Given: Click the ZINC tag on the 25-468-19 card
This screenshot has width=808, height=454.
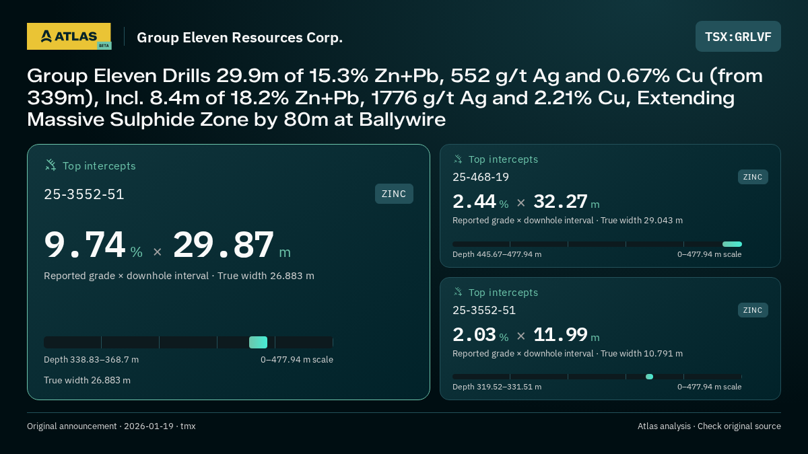Looking at the screenshot, I should pos(753,177).
